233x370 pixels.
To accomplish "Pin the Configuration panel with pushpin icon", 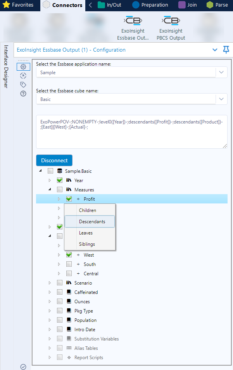I will 226,50.
